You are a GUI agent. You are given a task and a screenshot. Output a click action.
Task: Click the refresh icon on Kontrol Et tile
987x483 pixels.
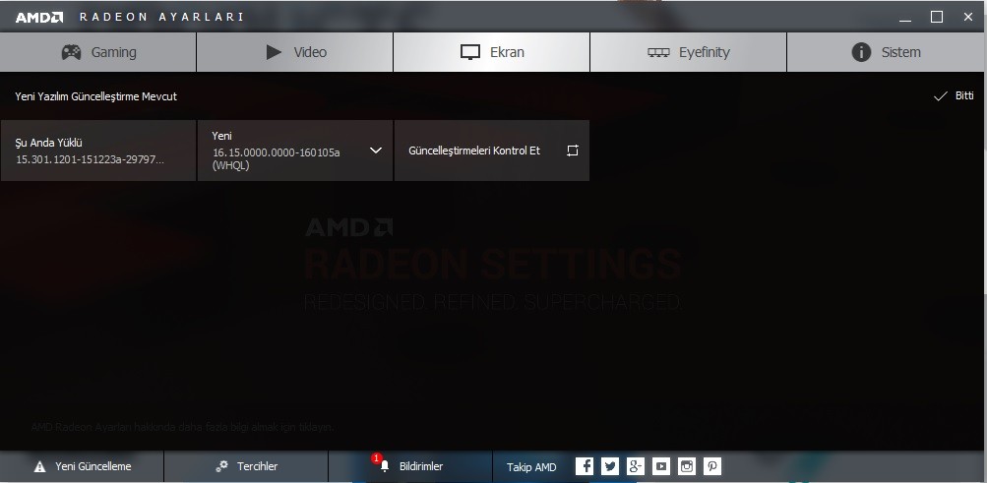pos(572,151)
